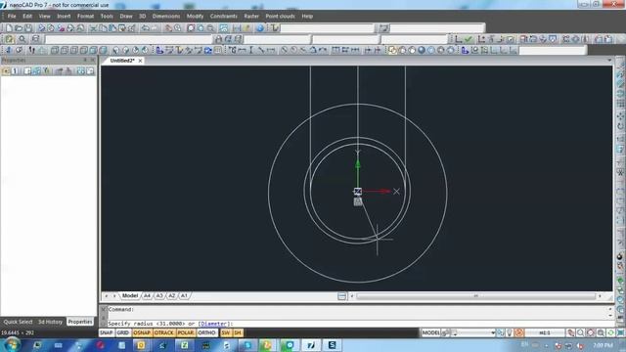This screenshot has height=352, width=626.
Task: Select the wireframe cube view icon
Action: point(55,50)
